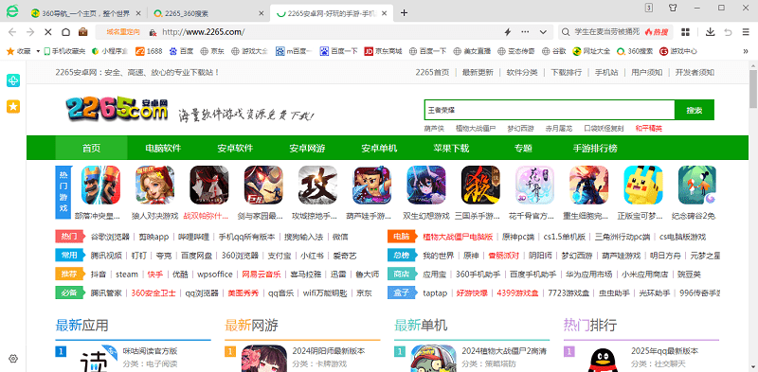Click the undo closed tab icon

(x=728, y=32)
